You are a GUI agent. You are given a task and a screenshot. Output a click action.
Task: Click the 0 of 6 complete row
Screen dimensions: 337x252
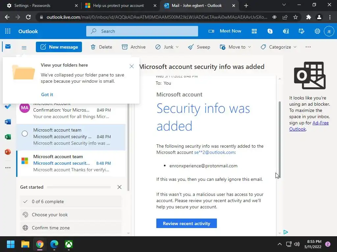71,202
